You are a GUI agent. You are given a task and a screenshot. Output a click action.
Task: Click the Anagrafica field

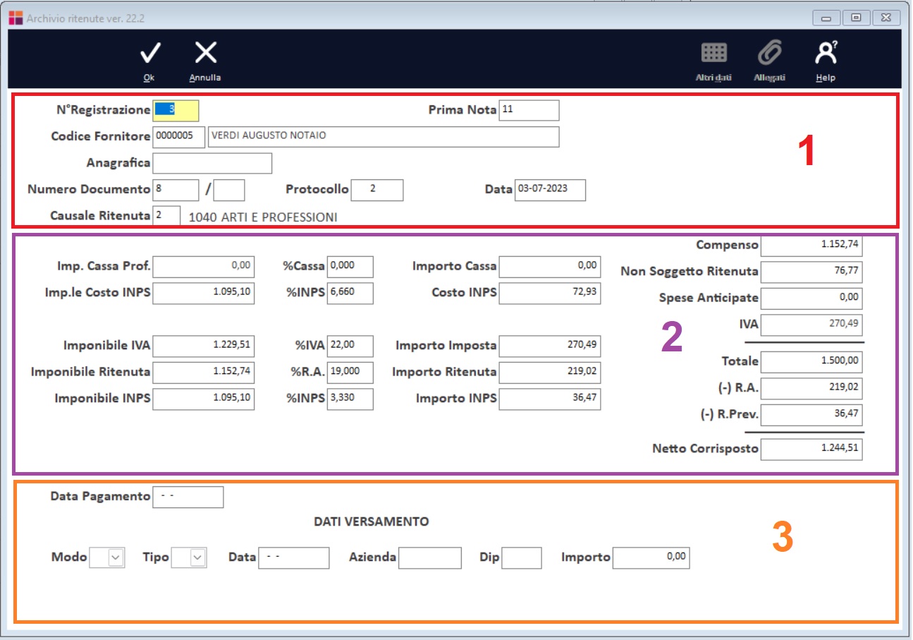click(212, 163)
